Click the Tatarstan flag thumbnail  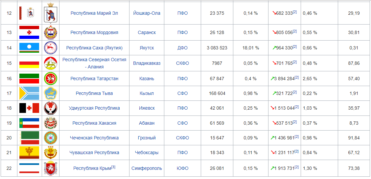coord(29,79)
